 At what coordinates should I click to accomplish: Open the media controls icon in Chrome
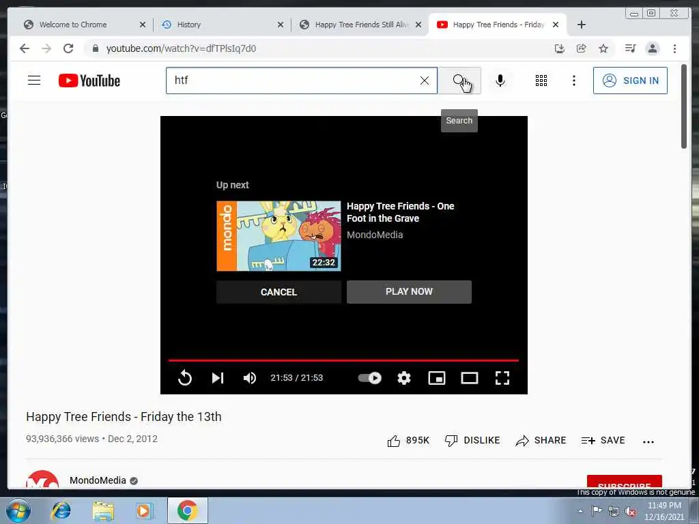click(x=630, y=48)
